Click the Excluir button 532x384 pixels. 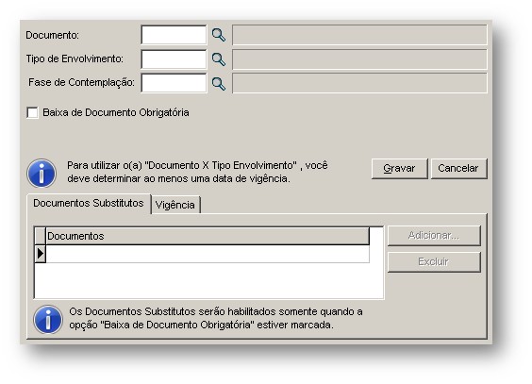434,262
